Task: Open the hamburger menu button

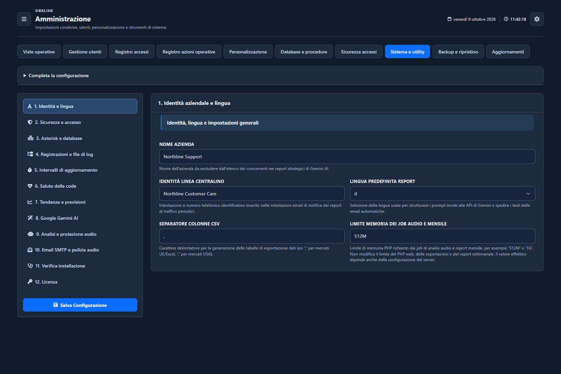Action: (x=24, y=19)
